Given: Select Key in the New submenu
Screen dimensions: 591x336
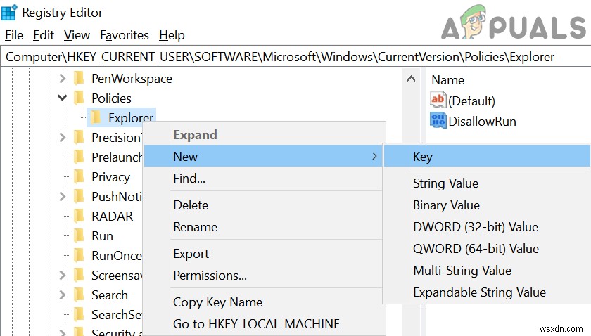Looking at the screenshot, I should (487, 156).
